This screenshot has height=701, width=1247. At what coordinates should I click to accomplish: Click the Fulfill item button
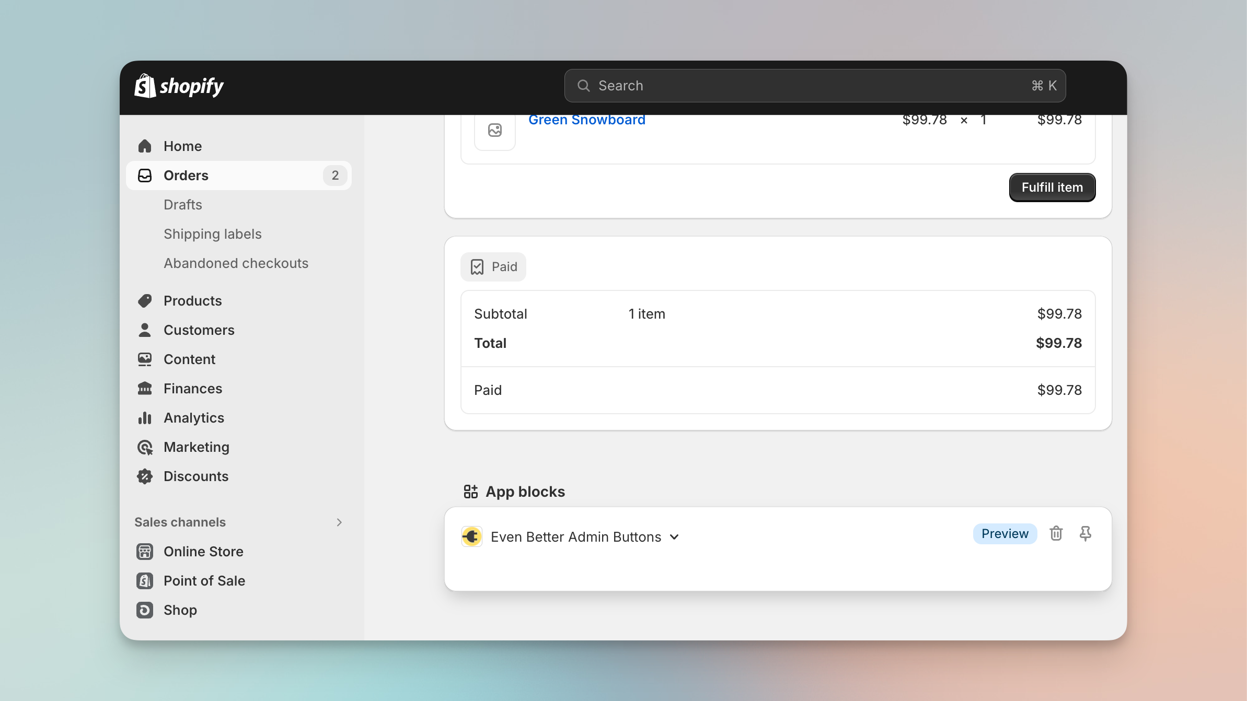(x=1052, y=188)
